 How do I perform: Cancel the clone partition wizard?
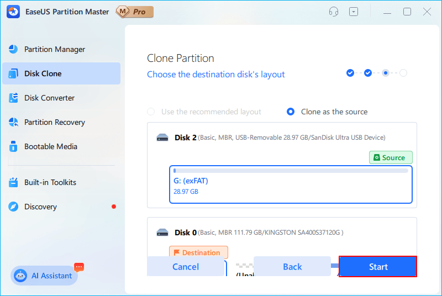tap(186, 267)
